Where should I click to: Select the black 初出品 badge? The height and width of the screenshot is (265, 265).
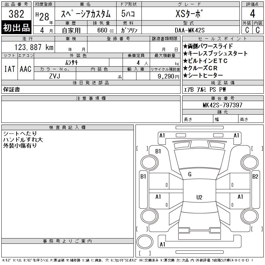click(16, 27)
